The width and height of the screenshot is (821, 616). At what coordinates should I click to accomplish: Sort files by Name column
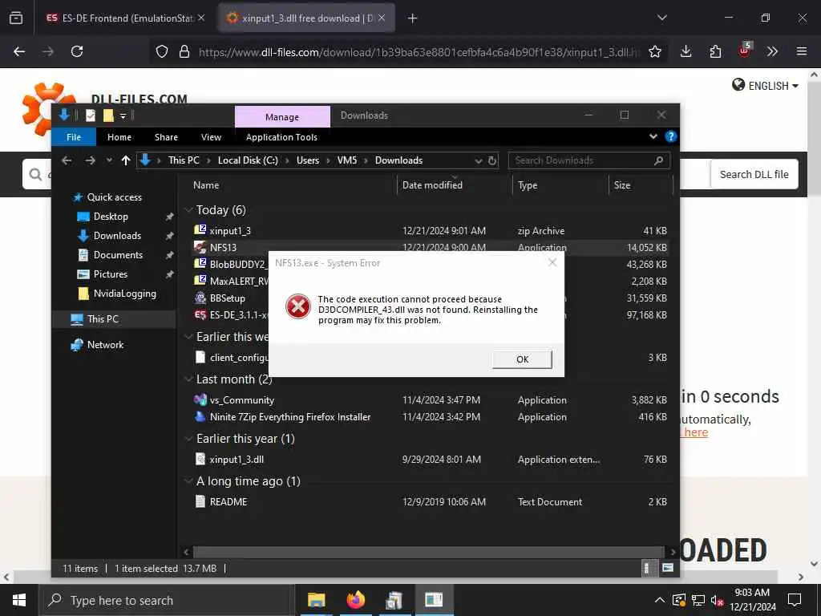(x=206, y=185)
